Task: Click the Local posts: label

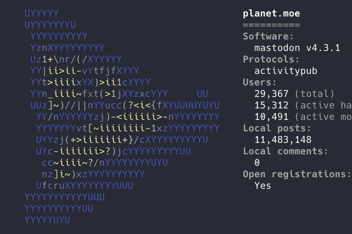Action: coord(277,128)
